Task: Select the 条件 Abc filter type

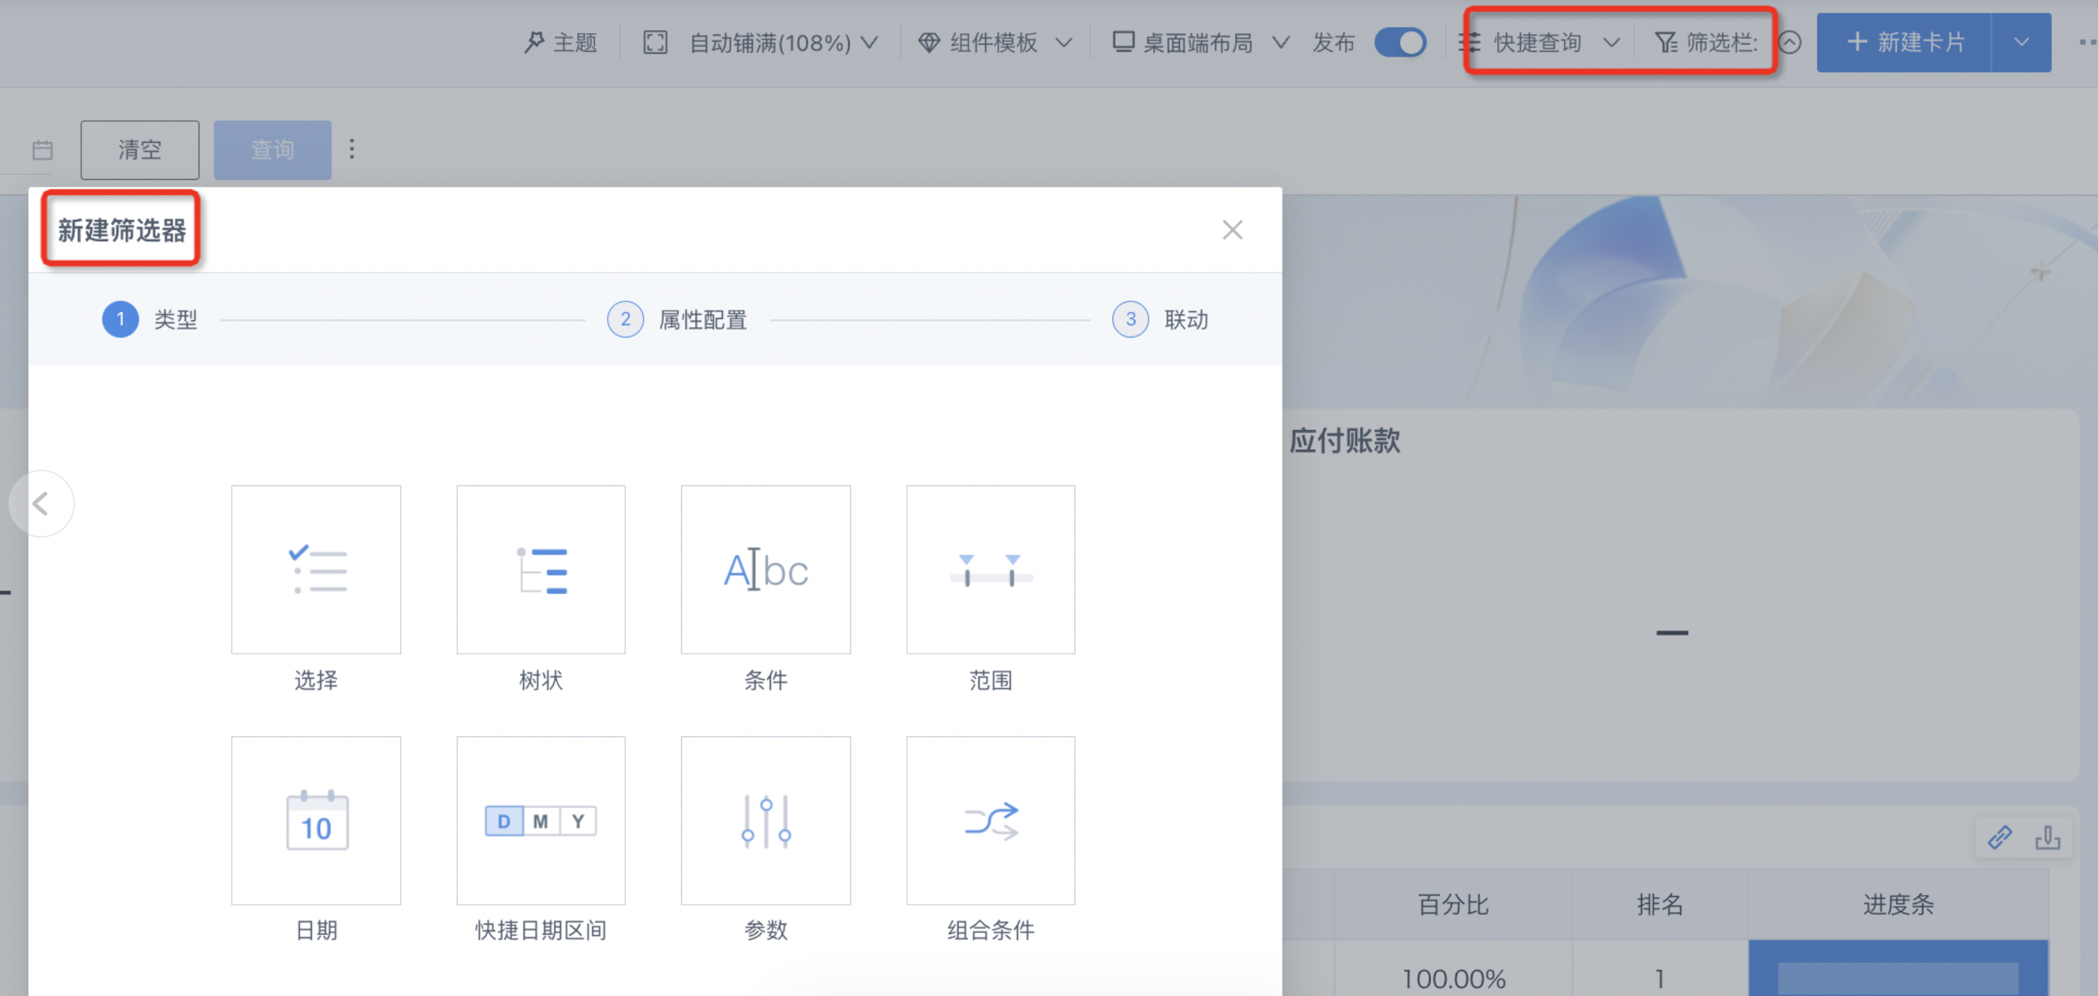Action: [765, 569]
